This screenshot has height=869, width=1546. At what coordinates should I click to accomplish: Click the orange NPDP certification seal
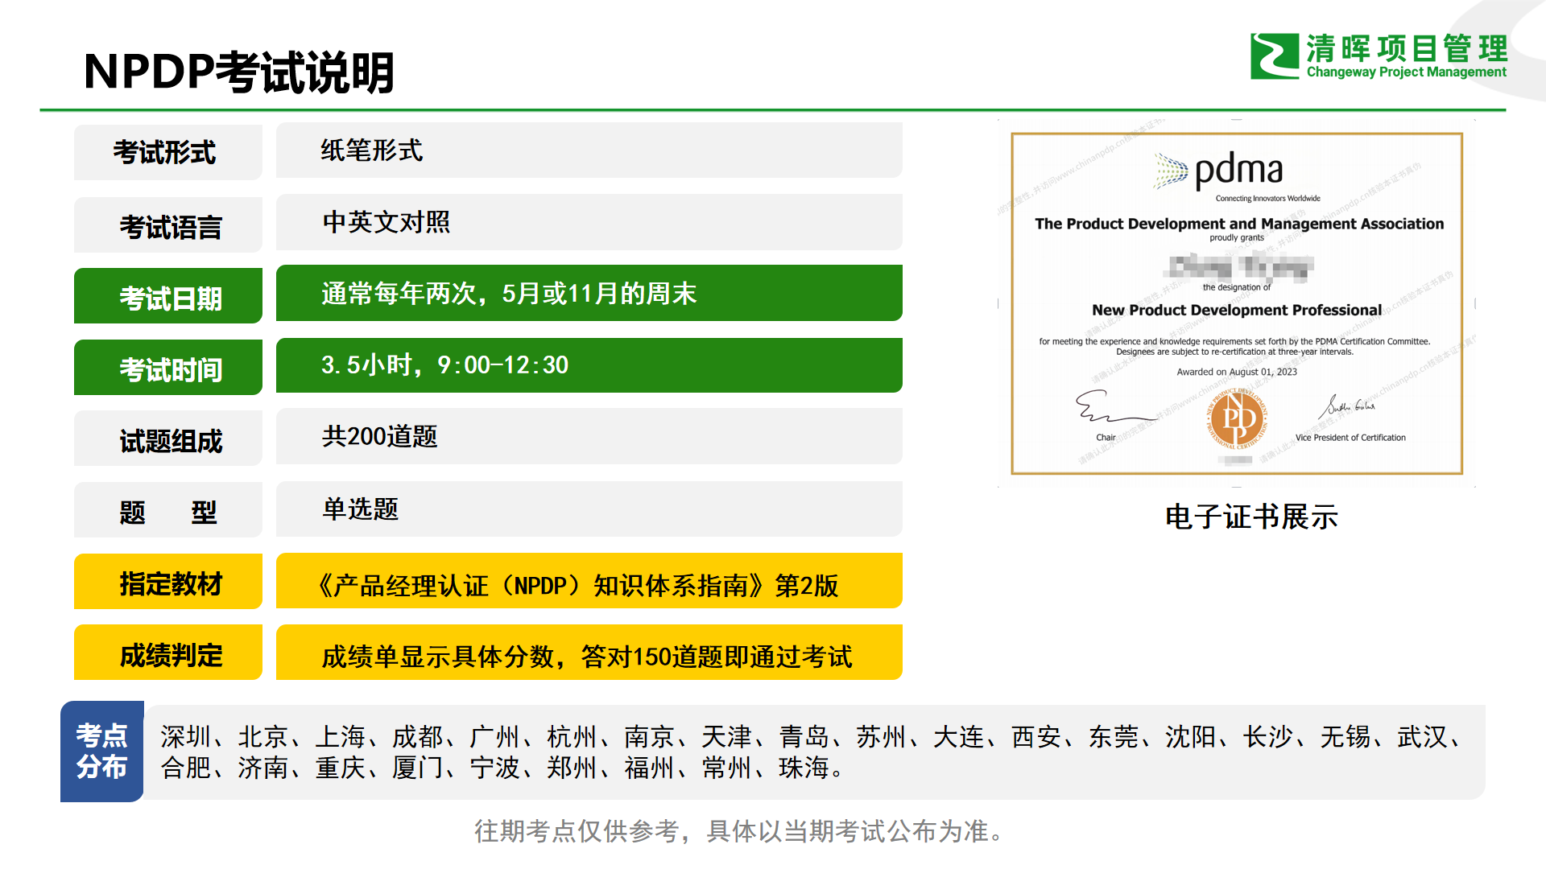(x=1236, y=419)
